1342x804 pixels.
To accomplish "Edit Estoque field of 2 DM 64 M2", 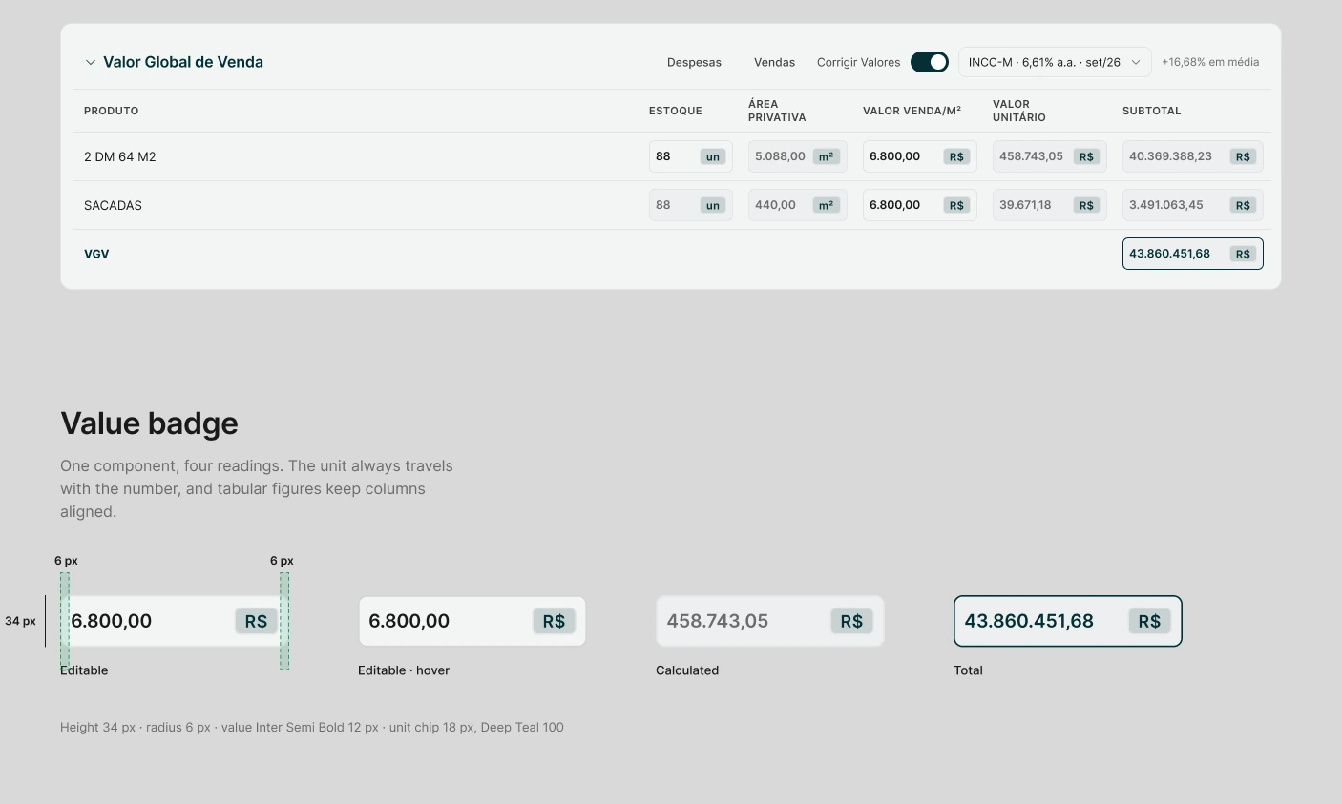I will (x=691, y=156).
